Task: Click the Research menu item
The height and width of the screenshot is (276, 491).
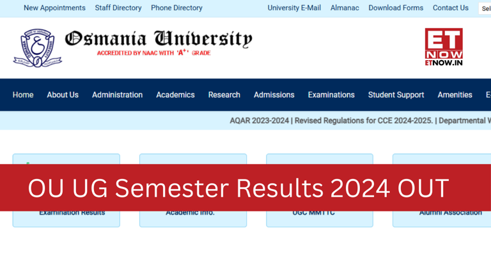Action: click(224, 95)
